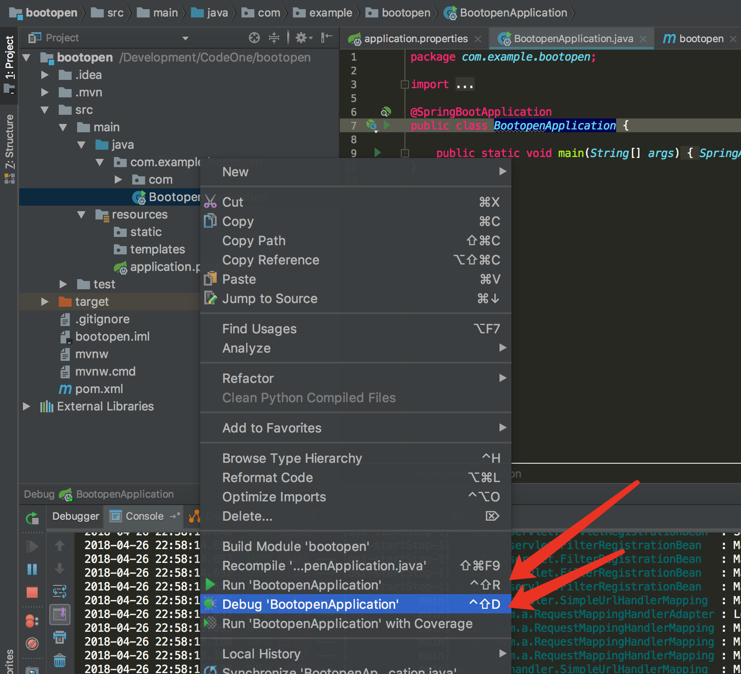The height and width of the screenshot is (674, 741).
Task: Expand the target folder
Action: pos(45,302)
